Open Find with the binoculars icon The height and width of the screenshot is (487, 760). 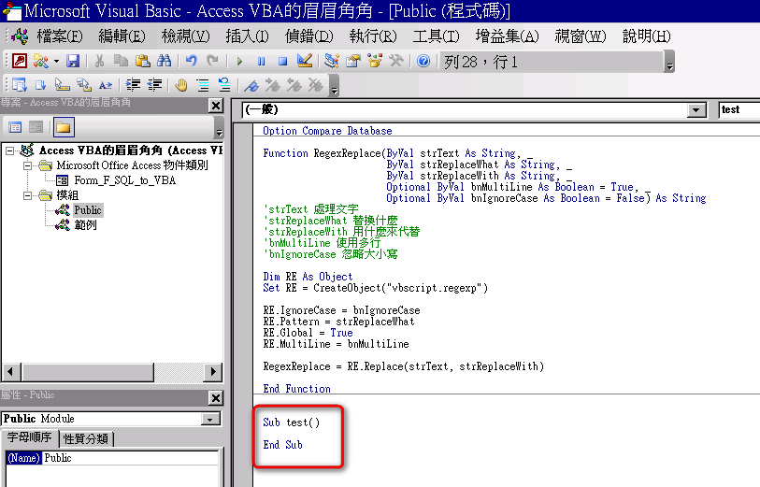[x=165, y=61]
